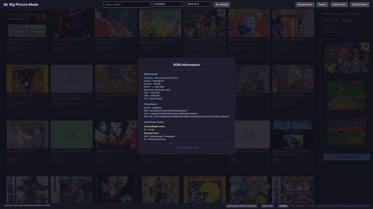Click the Random Game button
This screenshot has width=373, height=209.
[x=305, y=4]
